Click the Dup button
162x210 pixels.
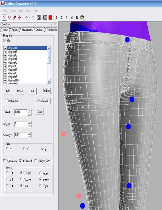pyautogui.click(x=40, y=112)
